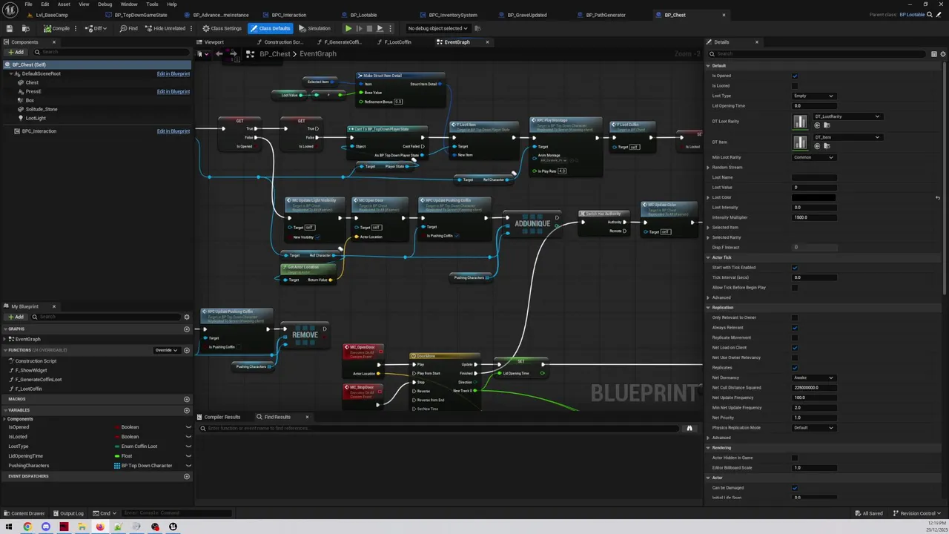Use selected asset for DT Loot Rarity

tap(817, 125)
